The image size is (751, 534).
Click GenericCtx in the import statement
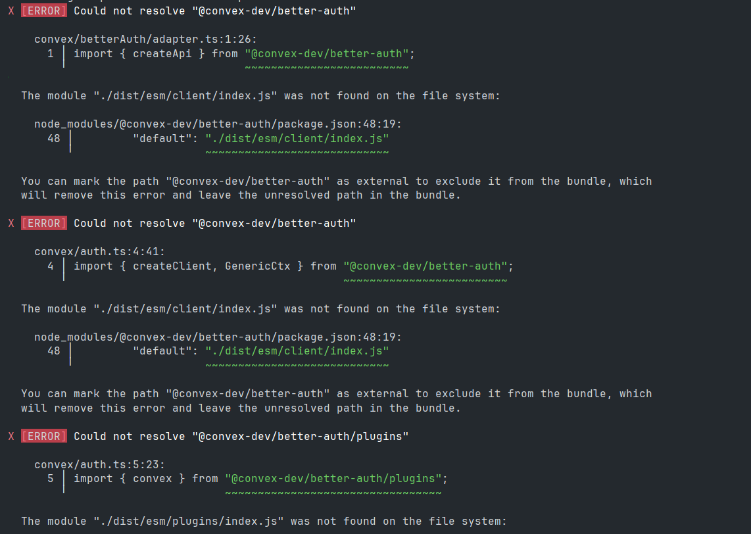(x=258, y=266)
